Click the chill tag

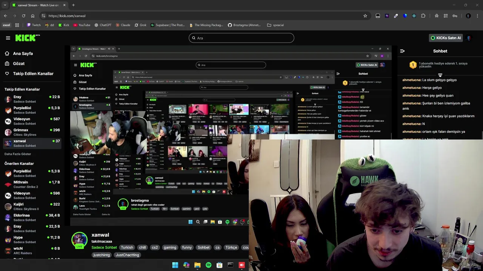[x=142, y=248]
